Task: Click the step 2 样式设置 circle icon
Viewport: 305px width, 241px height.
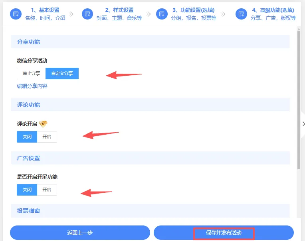Action: coord(87,14)
